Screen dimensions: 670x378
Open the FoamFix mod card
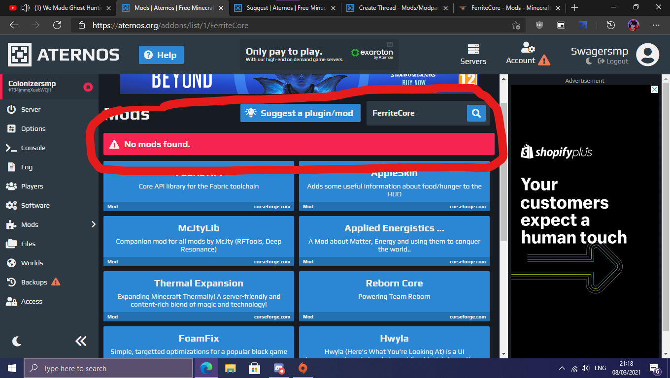click(199, 343)
